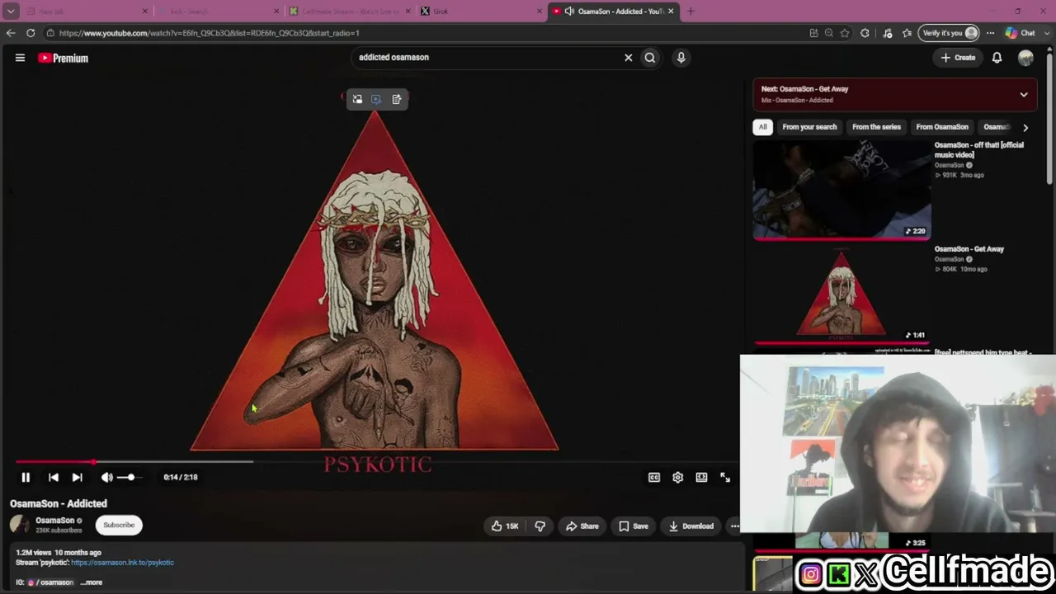Zoom the page with the address bar magnifier
This screenshot has height=594, width=1056.
coord(829,33)
